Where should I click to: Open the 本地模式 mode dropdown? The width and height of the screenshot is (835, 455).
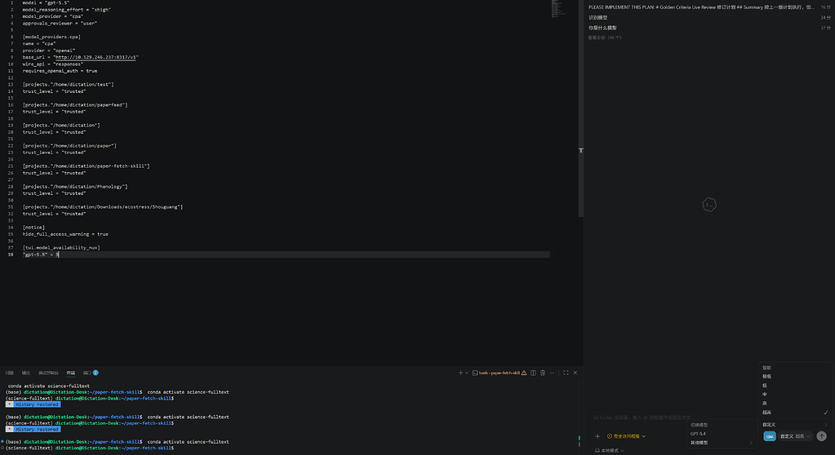tap(609, 451)
